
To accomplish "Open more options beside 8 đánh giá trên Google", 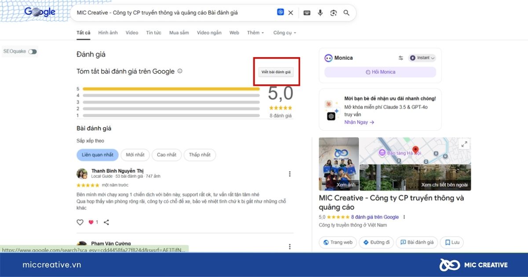I will click(404, 217).
